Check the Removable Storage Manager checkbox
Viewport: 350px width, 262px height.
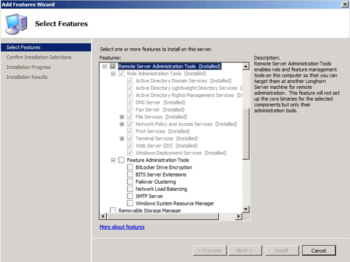click(x=113, y=211)
